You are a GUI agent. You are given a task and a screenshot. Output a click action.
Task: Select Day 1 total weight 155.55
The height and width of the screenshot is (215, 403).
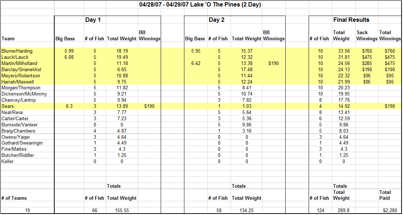(x=121, y=210)
